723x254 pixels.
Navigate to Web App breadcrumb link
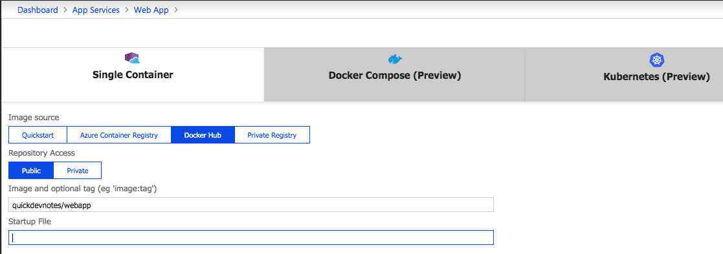(x=151, y=10)
